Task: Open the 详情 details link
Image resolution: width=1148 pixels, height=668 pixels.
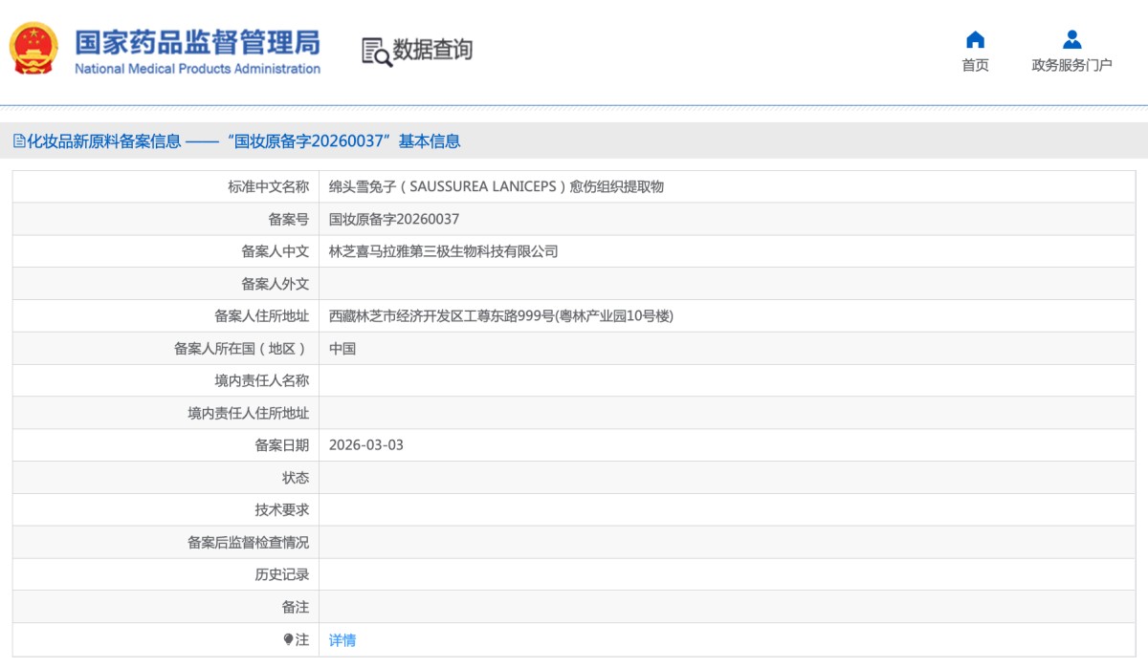Action: point(342,639)
